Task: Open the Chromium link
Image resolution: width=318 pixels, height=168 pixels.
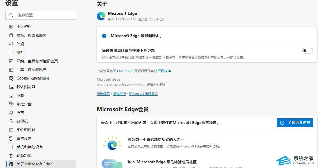Action: [125, 71]
